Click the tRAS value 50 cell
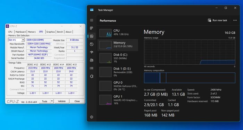The width and height of the screenshot is (243, 130). 32,82
